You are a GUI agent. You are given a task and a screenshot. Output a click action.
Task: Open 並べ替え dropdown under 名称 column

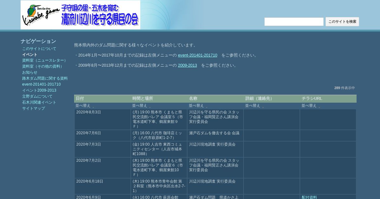point(198,106)
